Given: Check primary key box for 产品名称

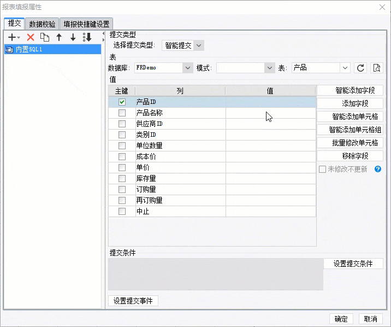Looking at the screenshot, I should (x=122, y=113).
